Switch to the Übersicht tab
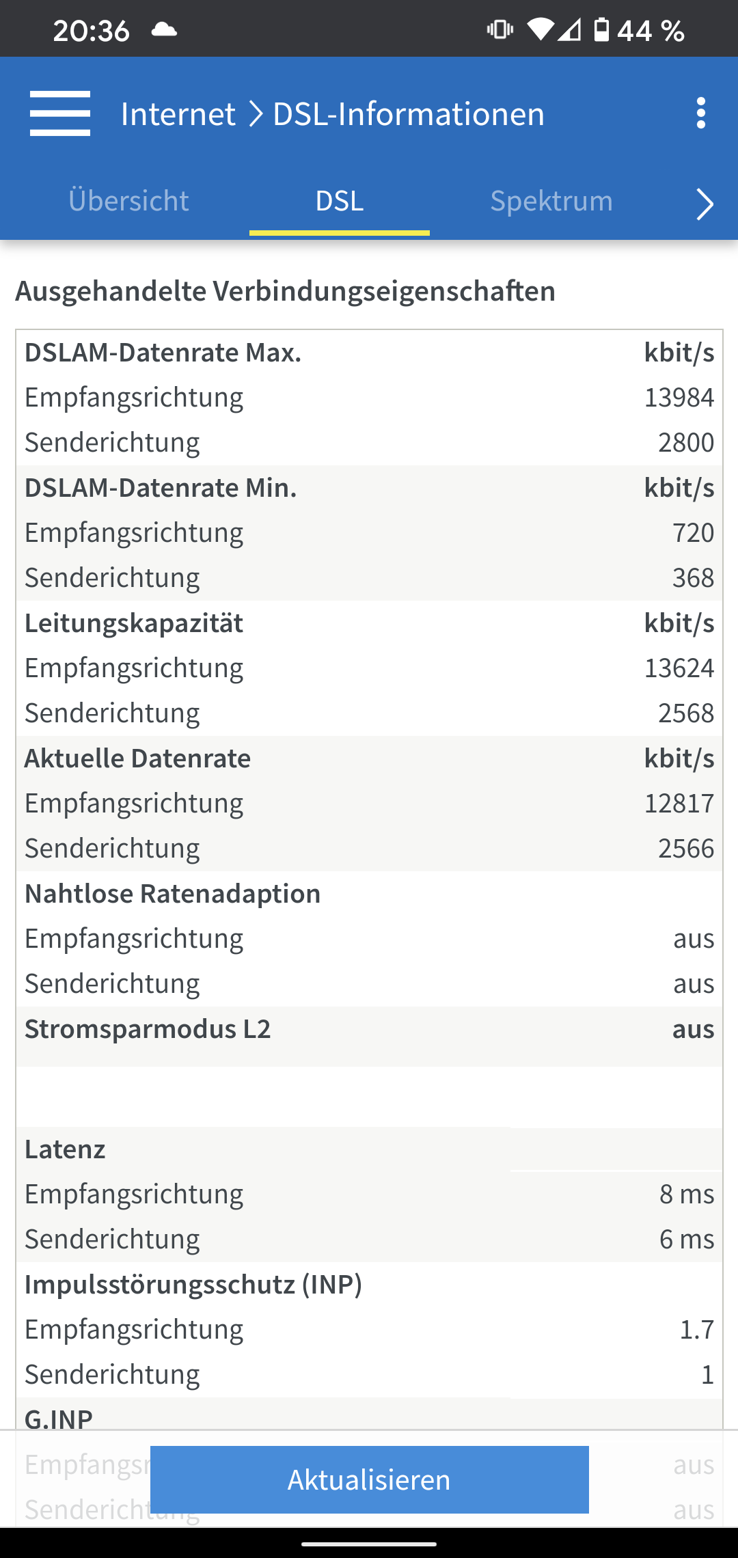 tap(128, 201)
